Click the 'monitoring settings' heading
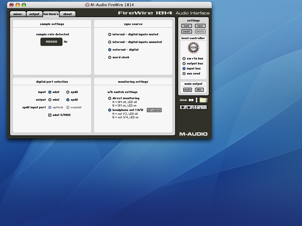This screenshot has height=226, width=302. tap(133, 82)
